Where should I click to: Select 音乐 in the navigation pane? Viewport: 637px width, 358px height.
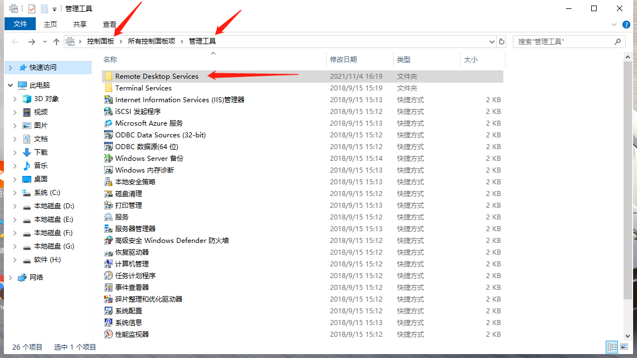coord(41,166)
